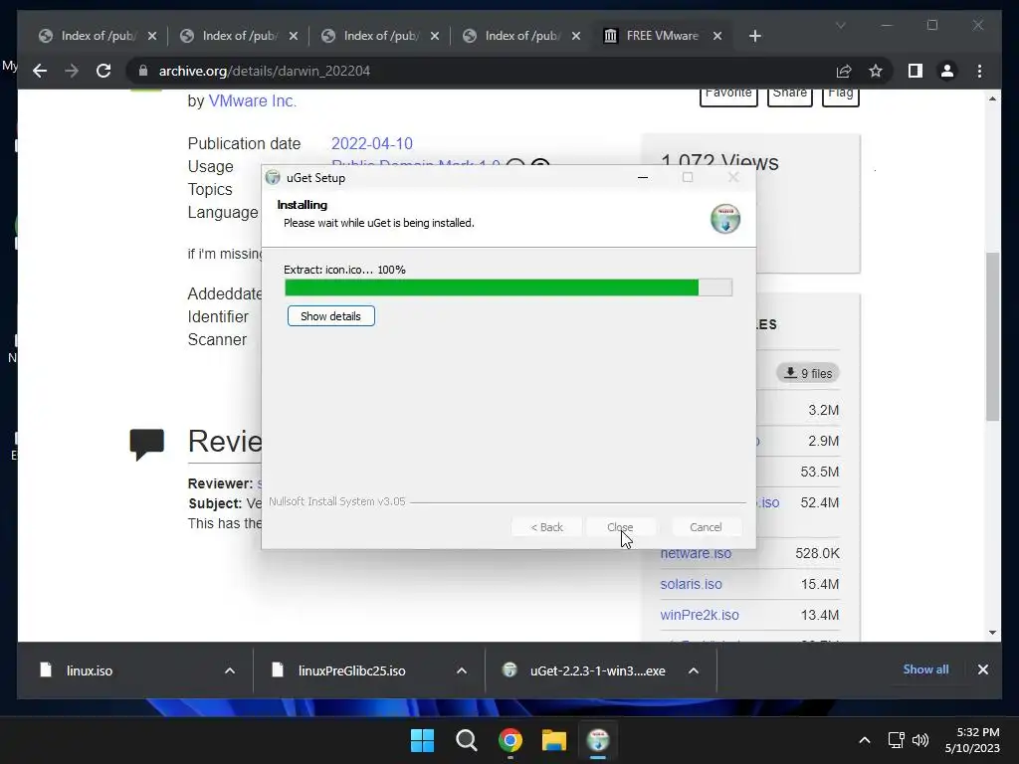Click the Cancel button in uGet Setup

(706, 527)
